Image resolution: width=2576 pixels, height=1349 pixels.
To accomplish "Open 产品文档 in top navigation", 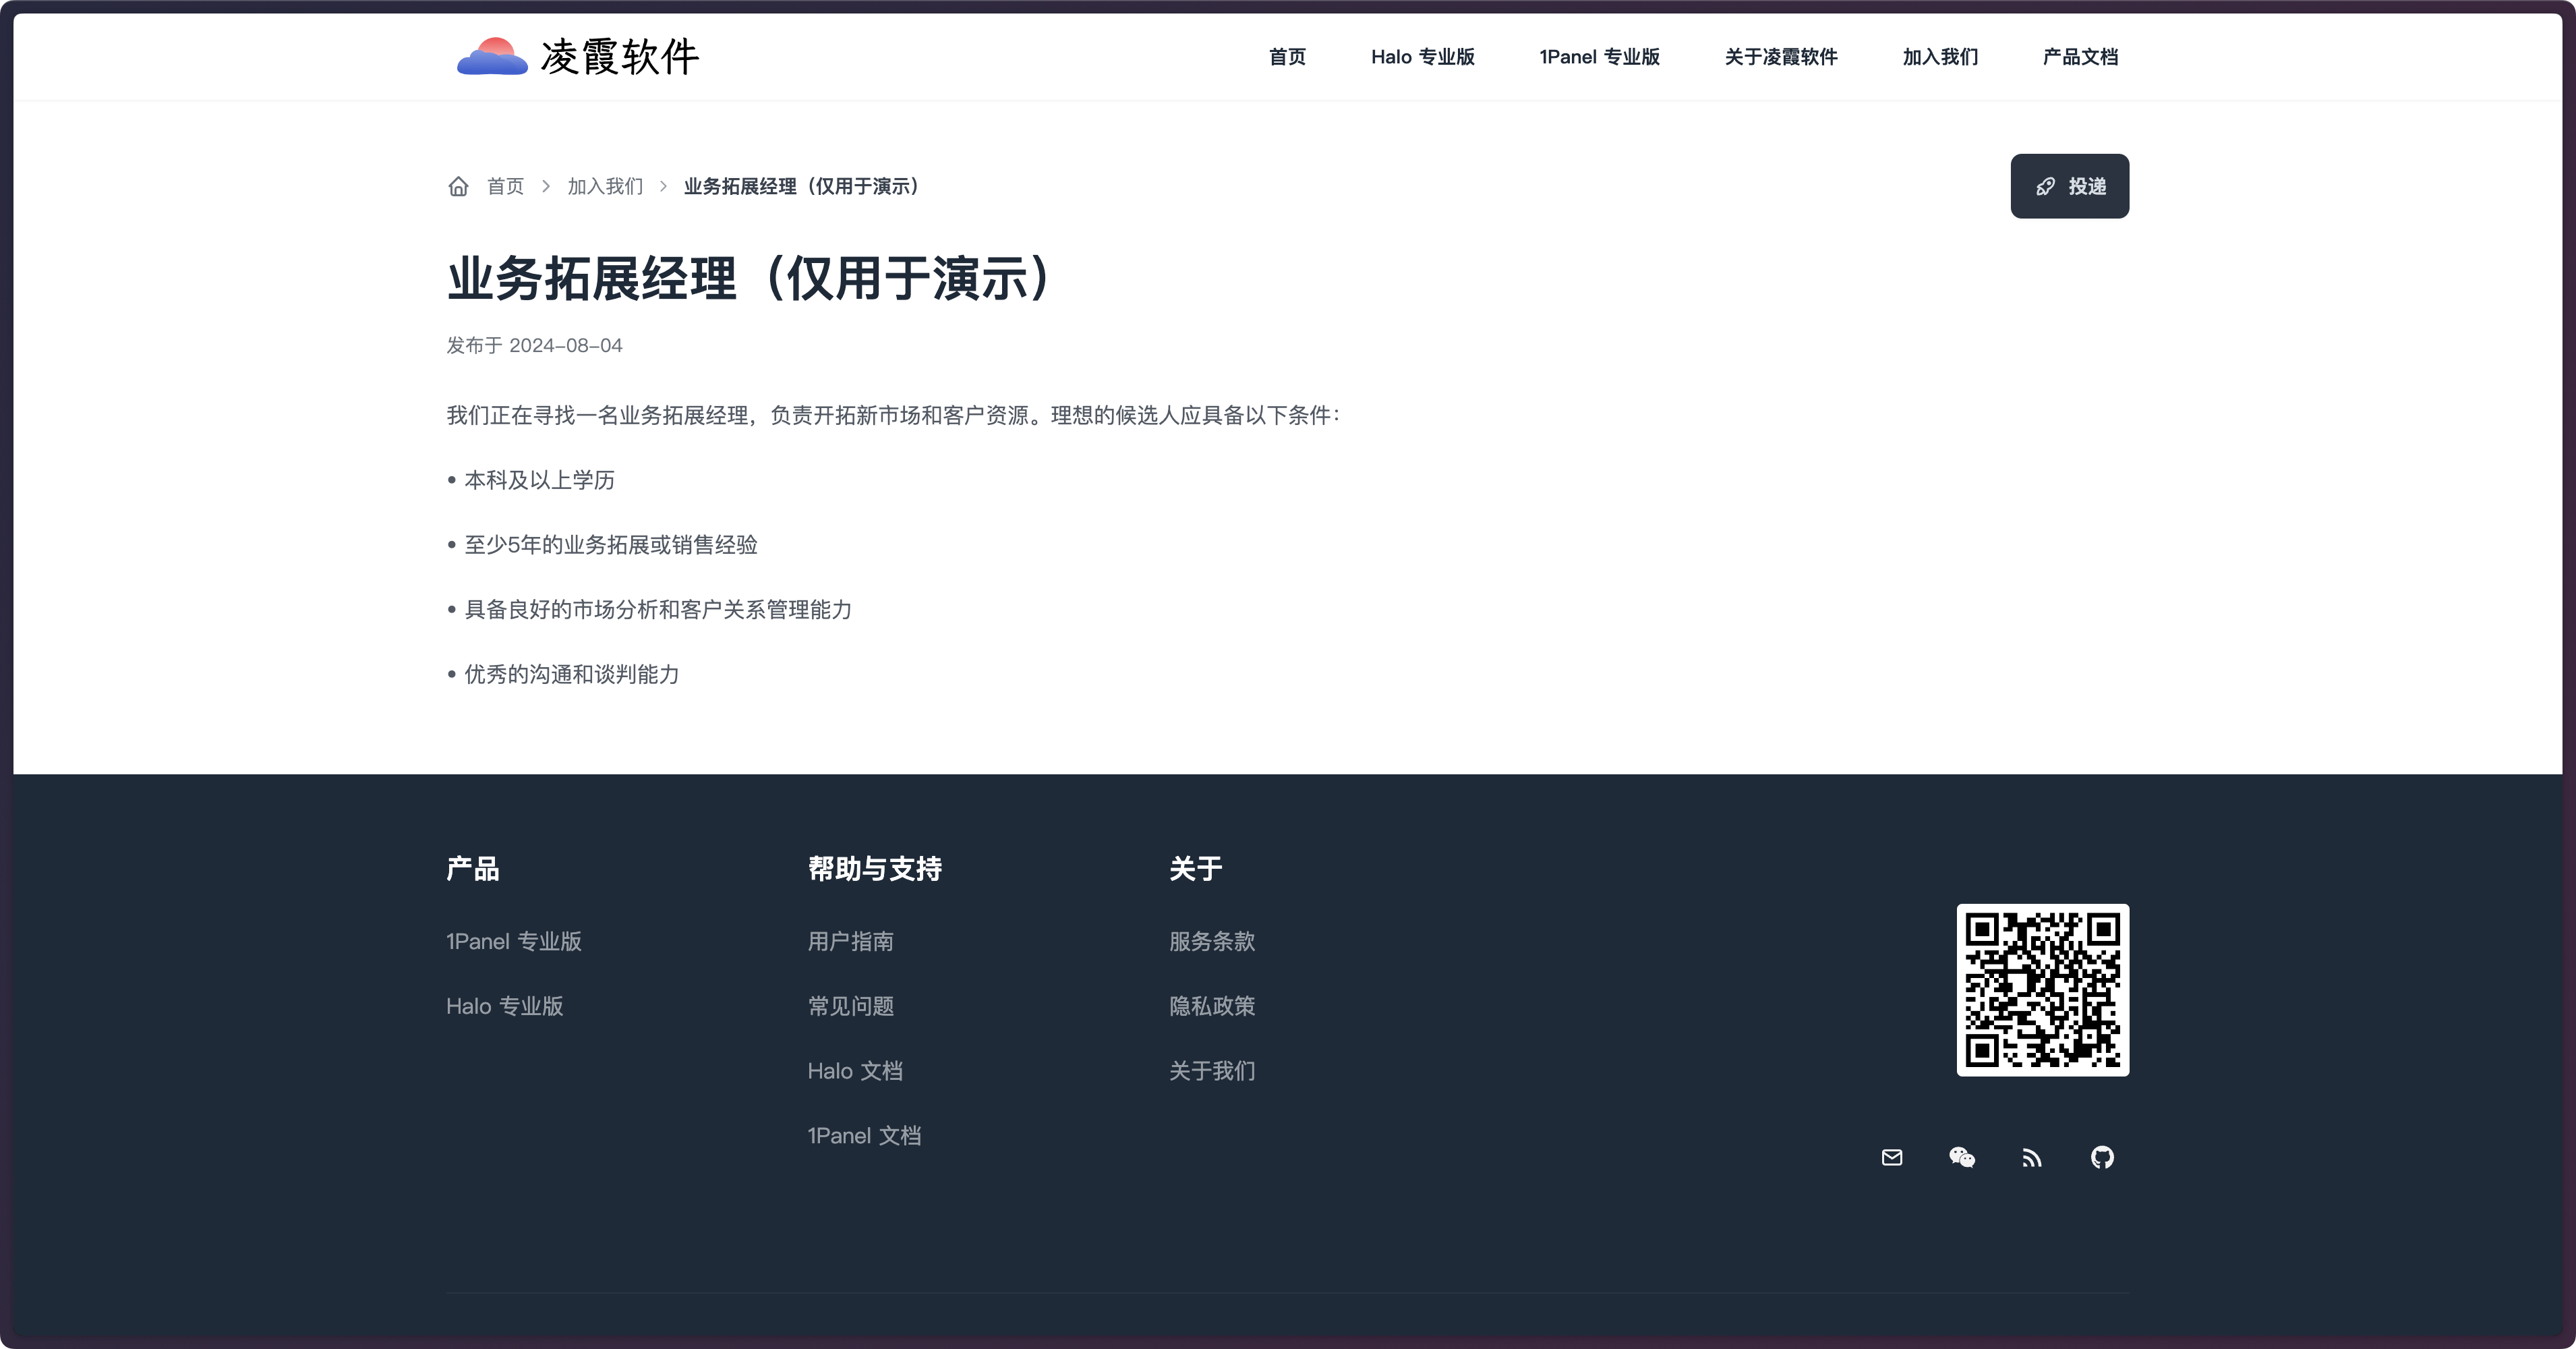I will pyautogui.click(x=2080, y=57).
